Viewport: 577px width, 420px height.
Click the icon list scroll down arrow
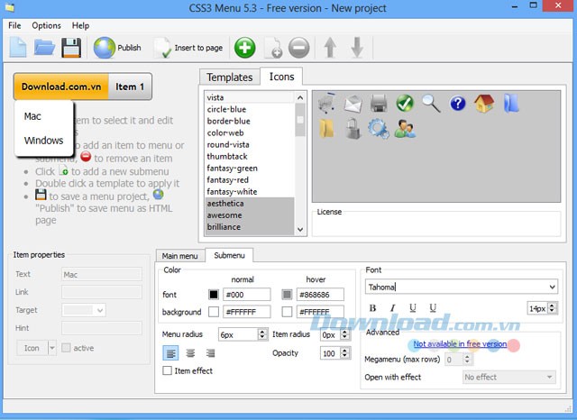click(x=300, y=230)
